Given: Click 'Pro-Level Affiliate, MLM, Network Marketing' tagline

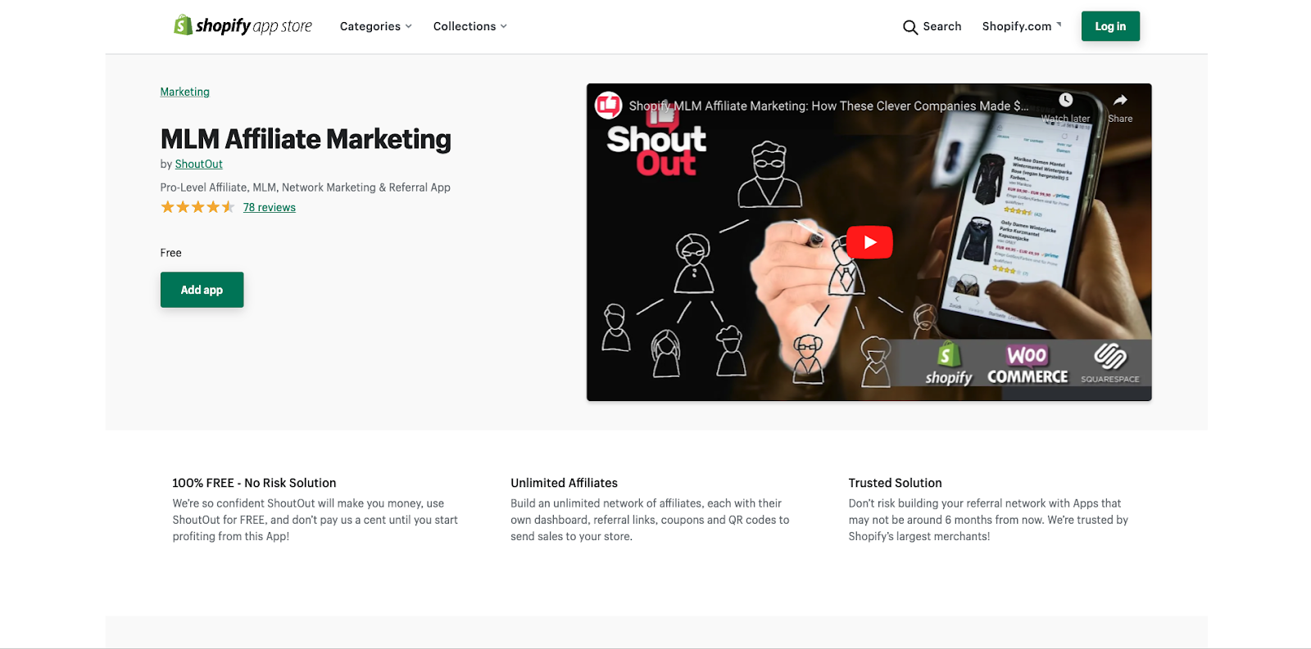Looking at the screenshot, I should pyautogui.click(x=306, y=187).
